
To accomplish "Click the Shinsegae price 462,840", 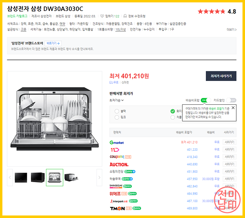I will pos(192,186).
